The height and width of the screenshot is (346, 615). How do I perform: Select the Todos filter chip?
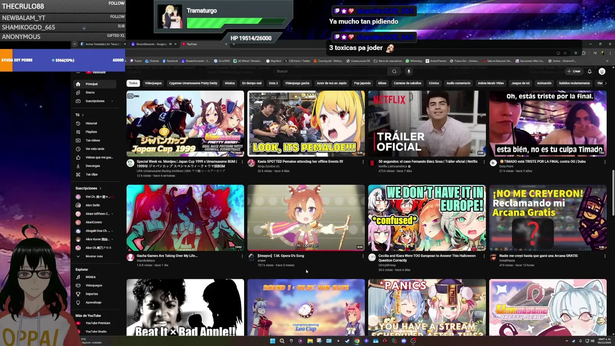point(133,83)
